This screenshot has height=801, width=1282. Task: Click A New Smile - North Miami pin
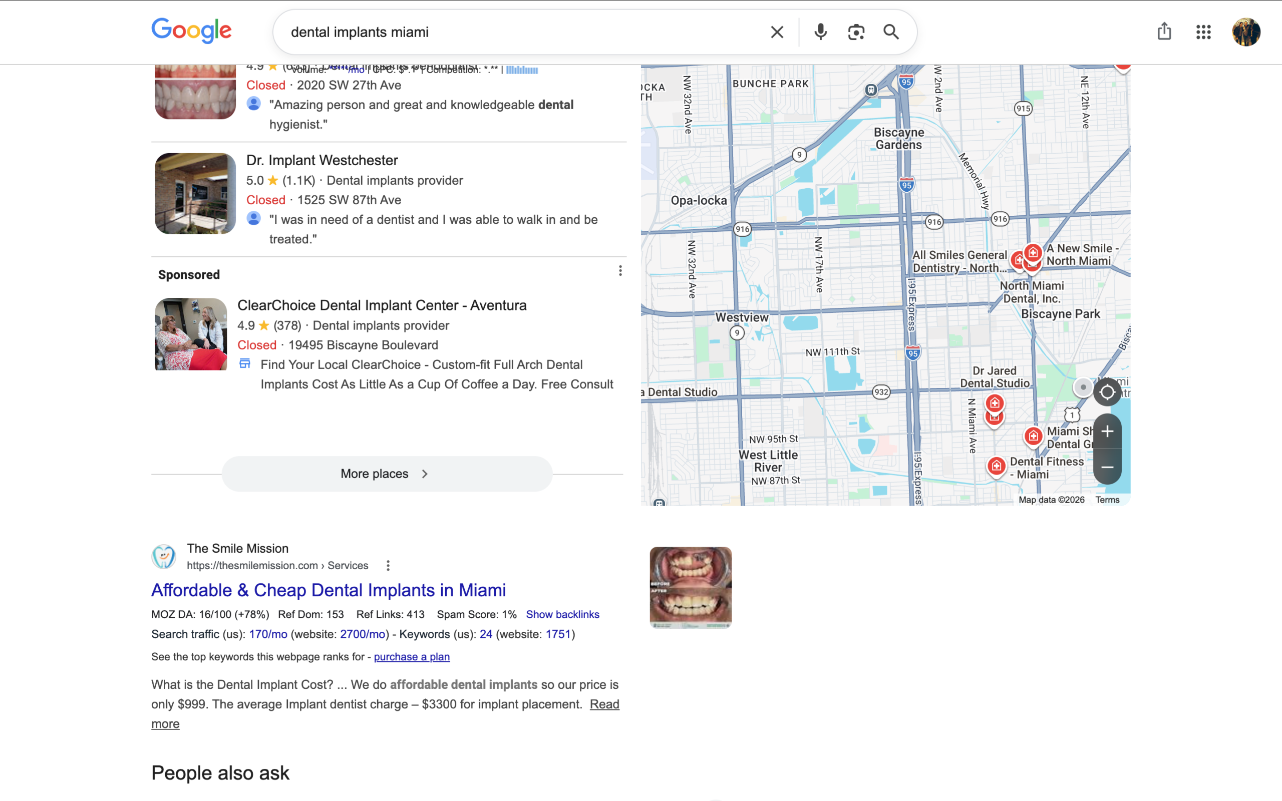[1033, 253]
